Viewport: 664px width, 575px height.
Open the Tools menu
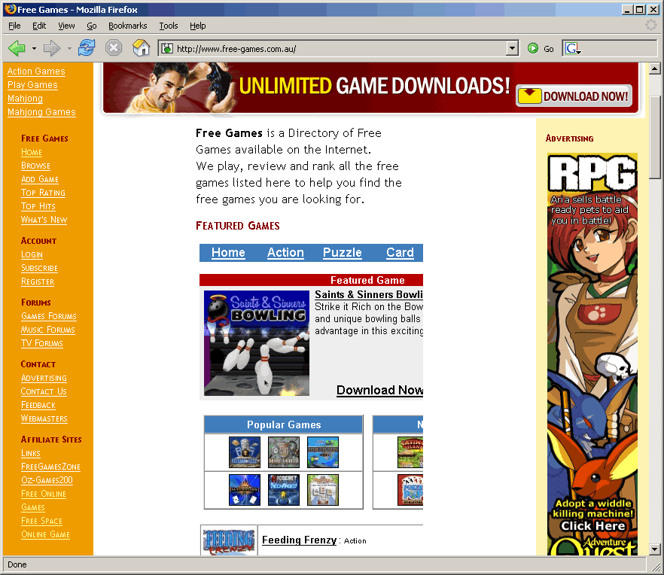pyautogui.click(x=169, y=26)
